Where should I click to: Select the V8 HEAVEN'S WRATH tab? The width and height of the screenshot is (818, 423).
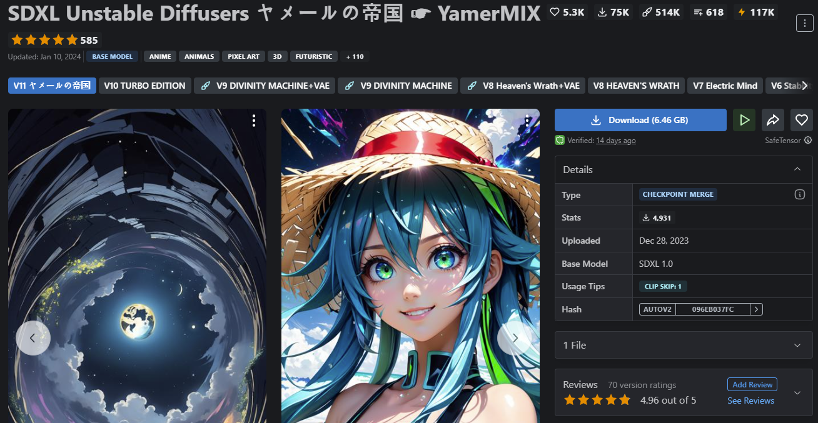coord(636,86)
